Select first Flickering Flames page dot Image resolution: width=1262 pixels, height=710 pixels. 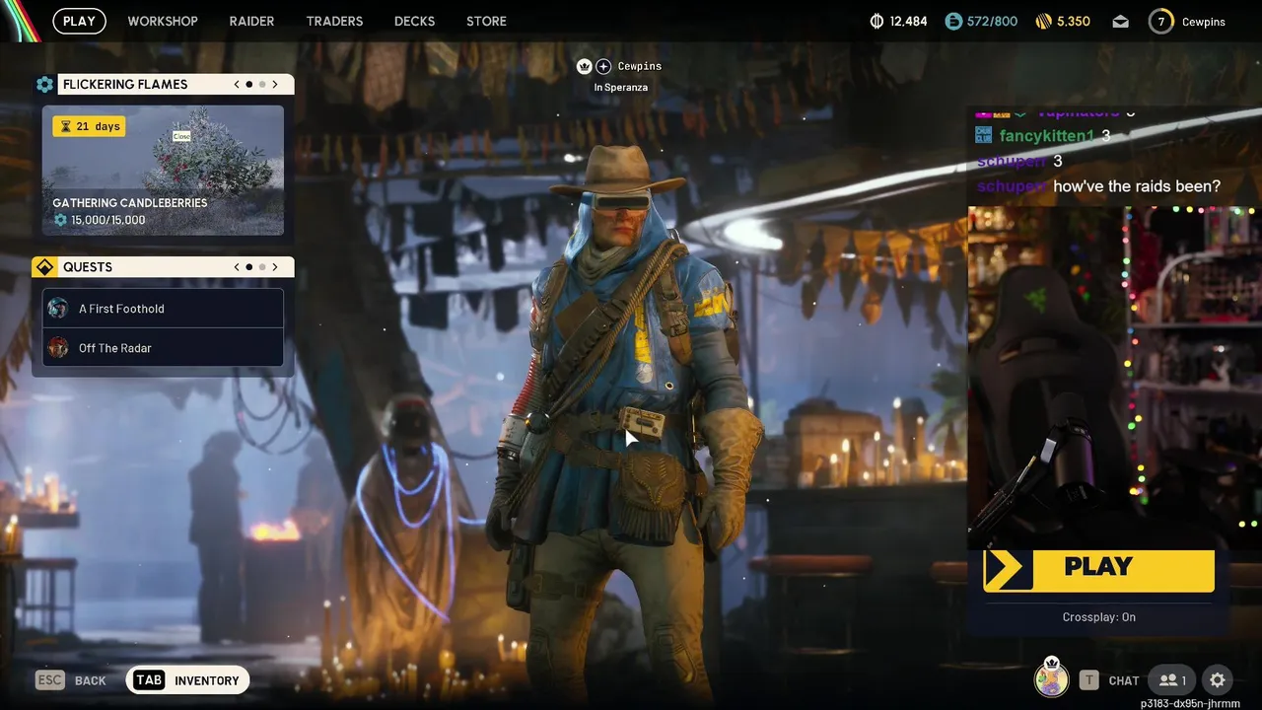(249, 84)
